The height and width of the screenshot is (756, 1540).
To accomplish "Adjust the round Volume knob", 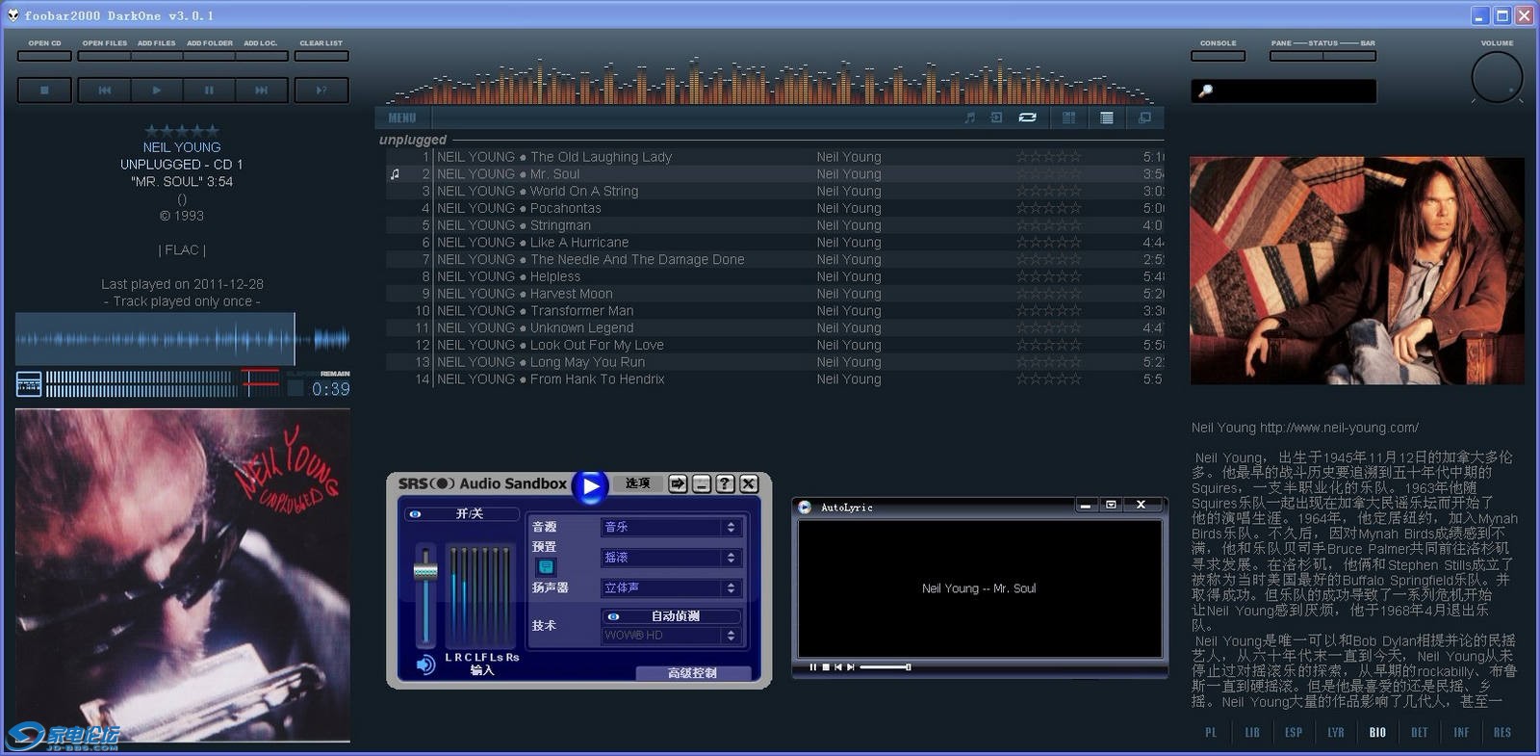I will click(1497, 77).
